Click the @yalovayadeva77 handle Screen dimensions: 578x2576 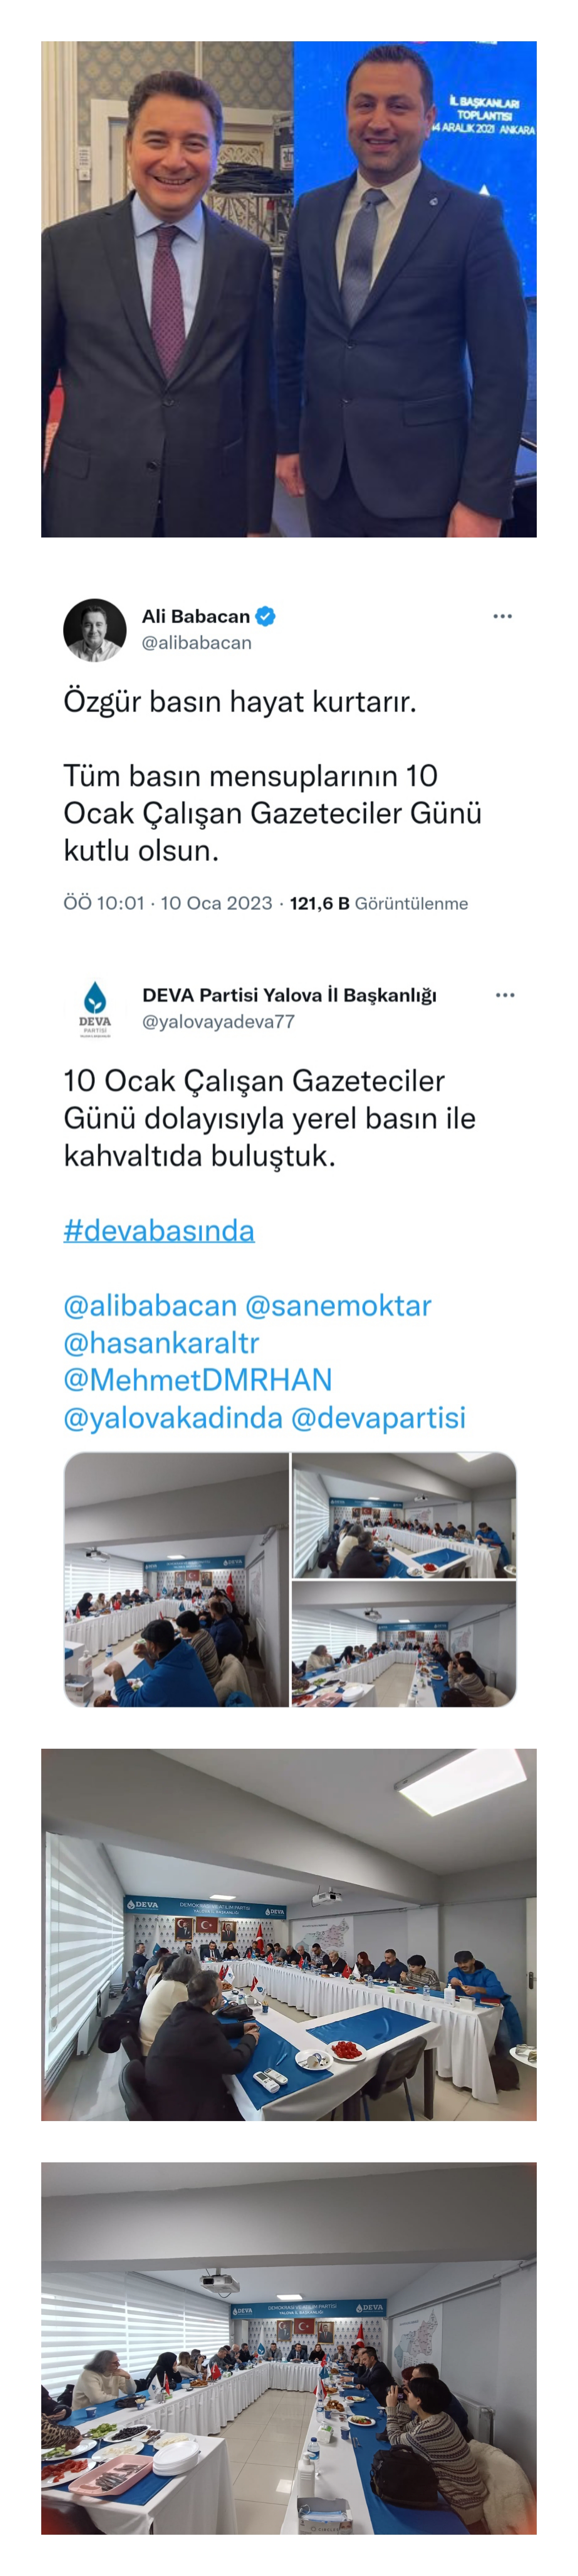pyautogui.click(x=218, y=1021)
